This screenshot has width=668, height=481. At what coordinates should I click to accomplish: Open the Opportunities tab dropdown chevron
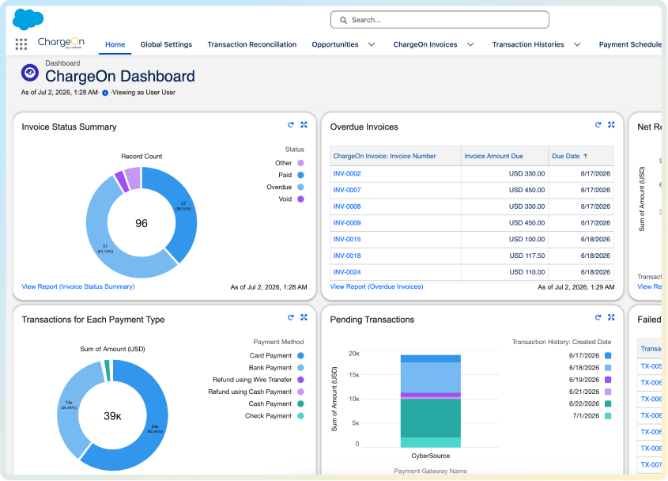coord(372,44)
